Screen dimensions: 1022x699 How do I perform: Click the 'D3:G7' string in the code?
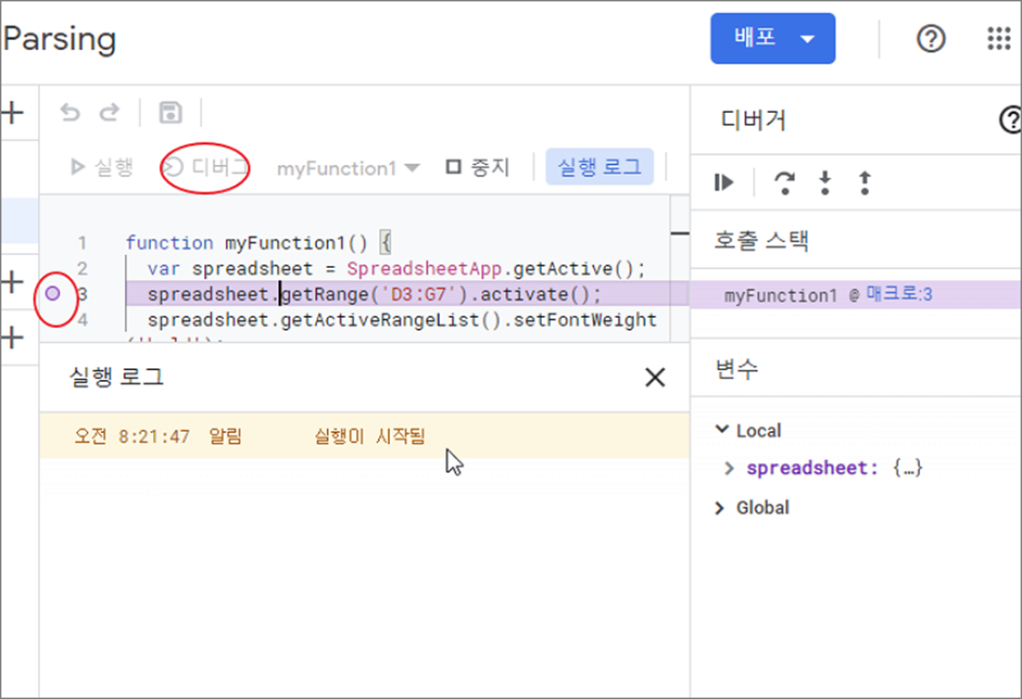click(418, 294)
